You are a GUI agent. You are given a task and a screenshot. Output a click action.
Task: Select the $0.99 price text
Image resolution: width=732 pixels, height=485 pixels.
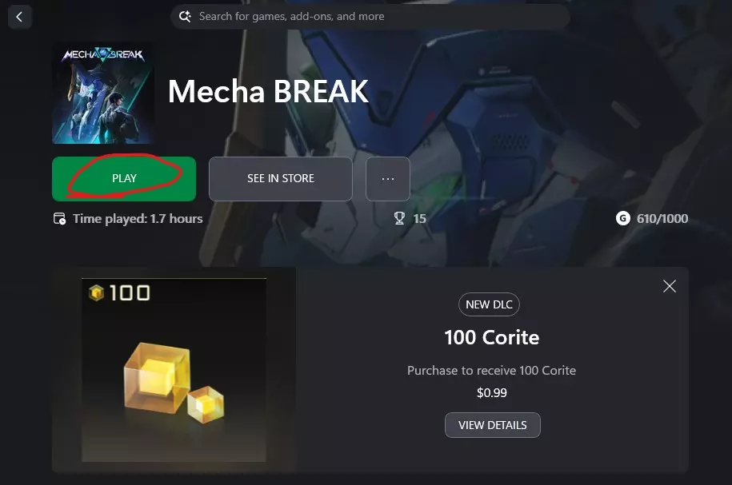click(491, 392)
